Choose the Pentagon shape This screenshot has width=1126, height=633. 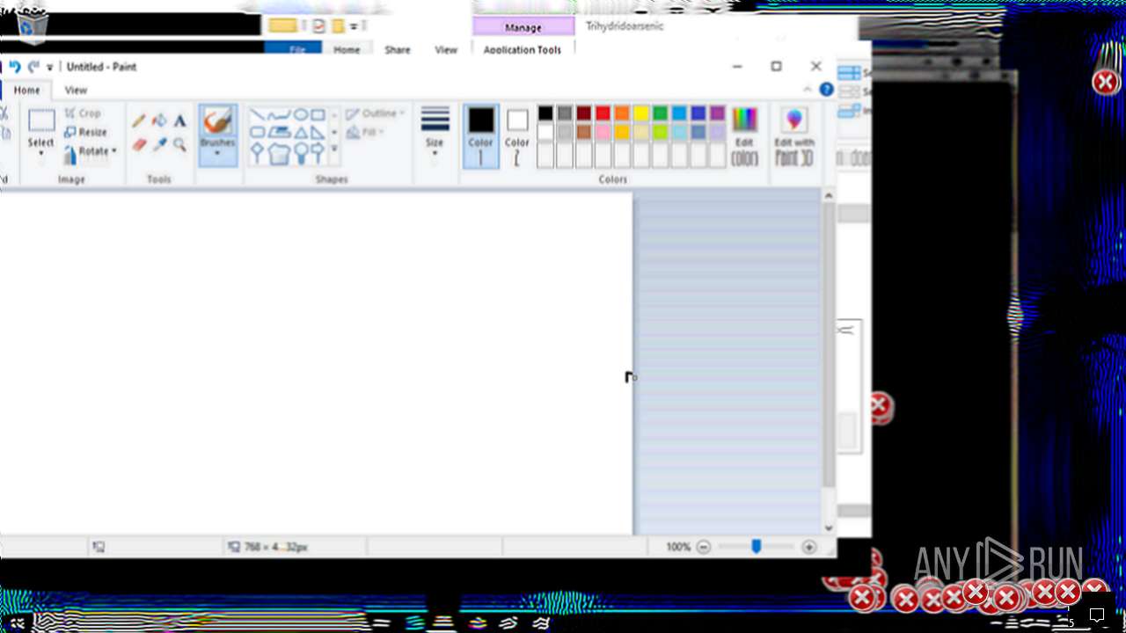pyautogui.click(x=279, y=153)
